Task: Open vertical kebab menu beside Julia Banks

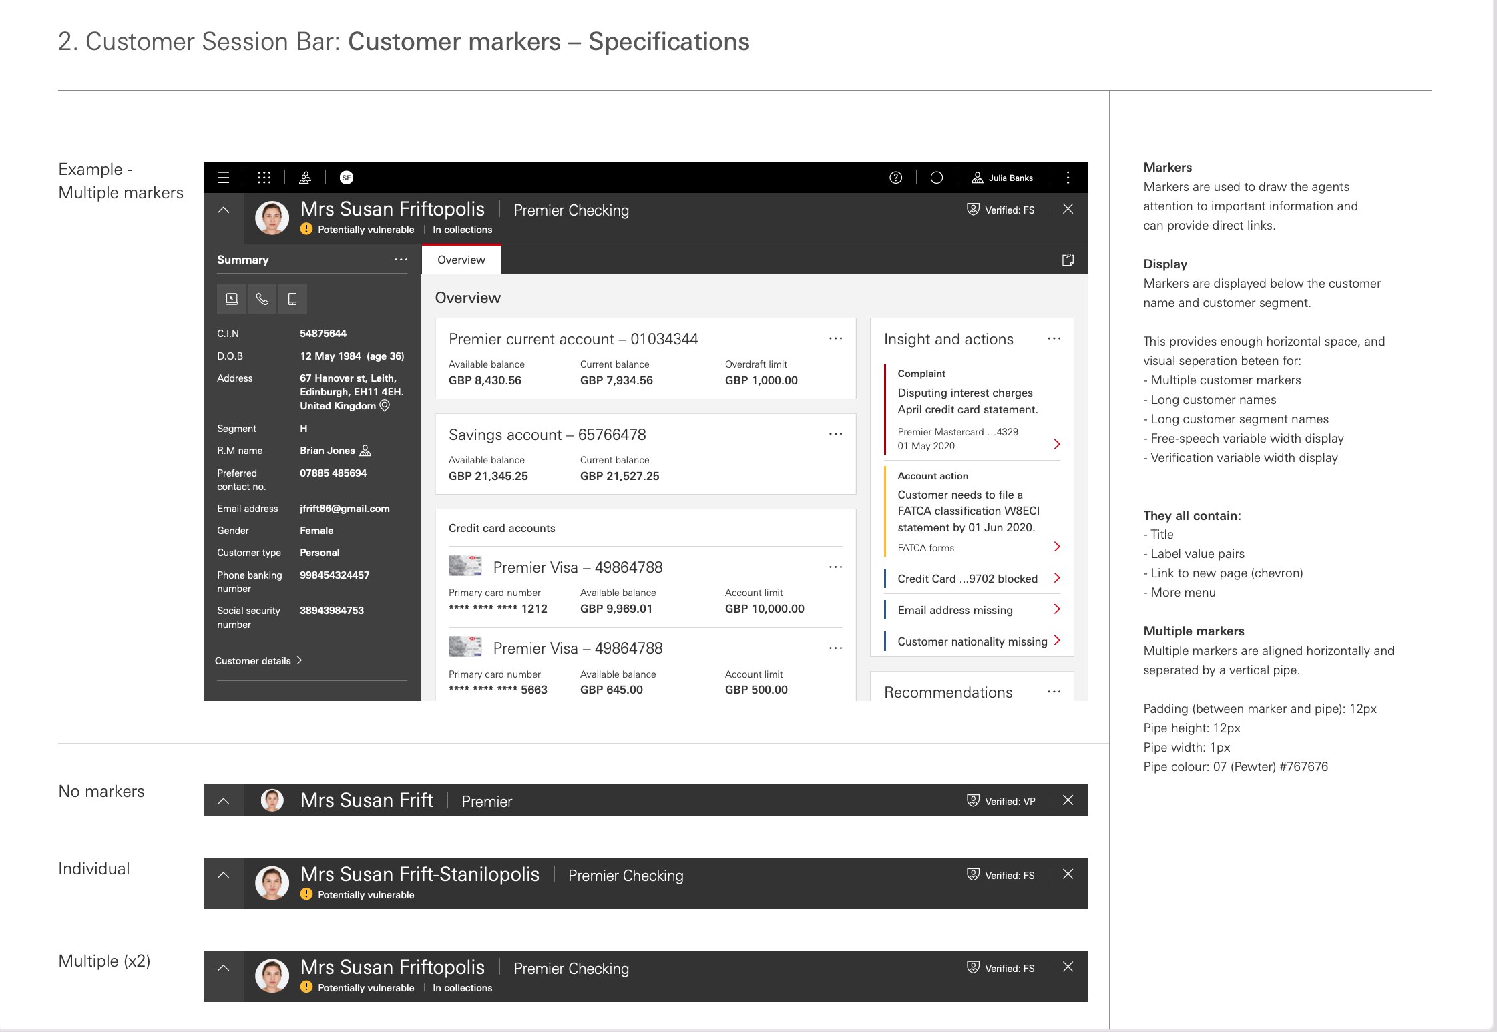Action: [x=1068, y=178]
